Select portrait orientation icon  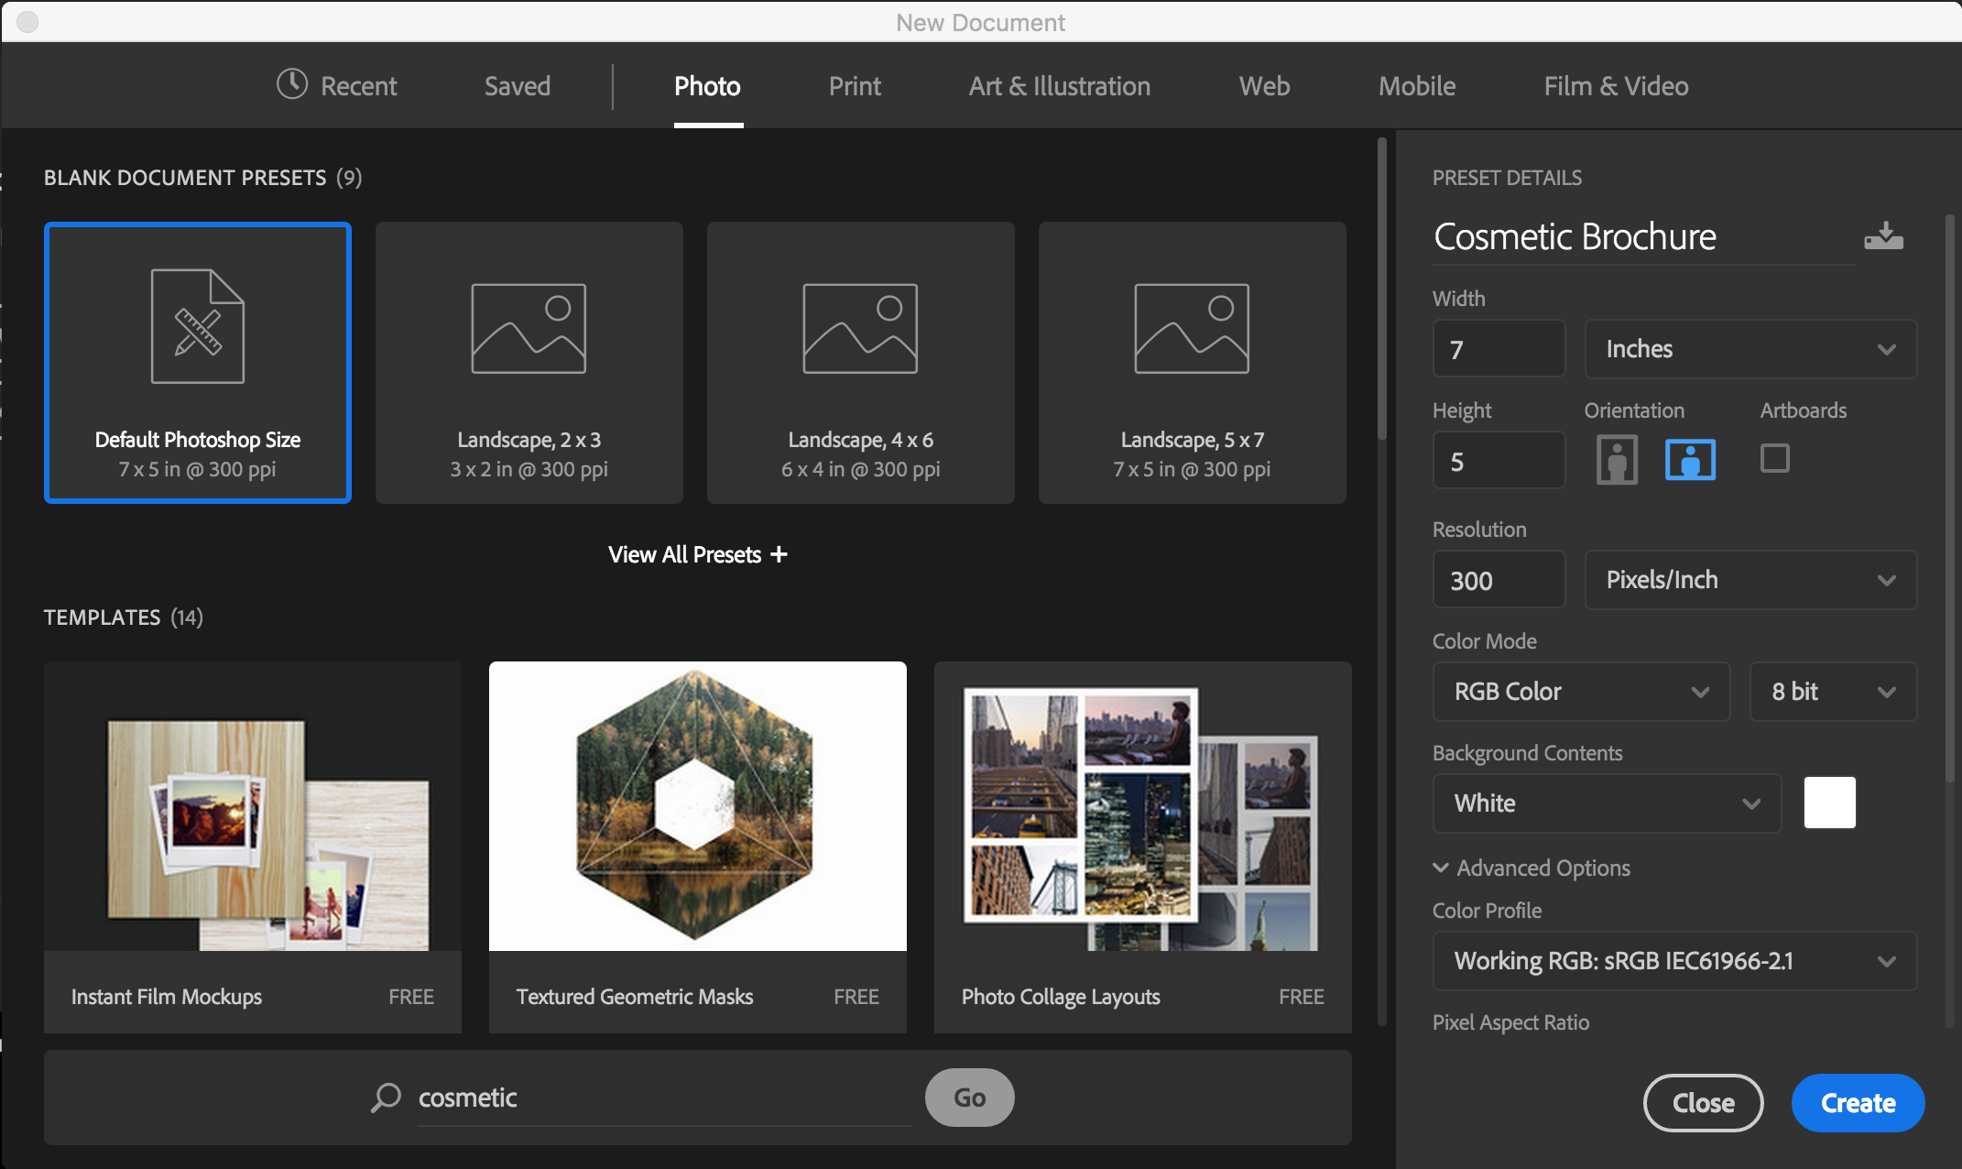[x=1617, y=459]
